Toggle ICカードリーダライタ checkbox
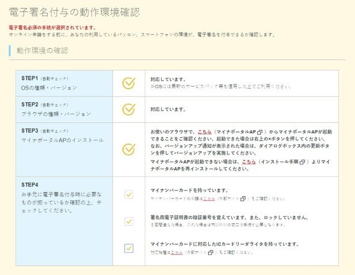The image size is (355, 275). pyautogui.click(x=129, y=249)
